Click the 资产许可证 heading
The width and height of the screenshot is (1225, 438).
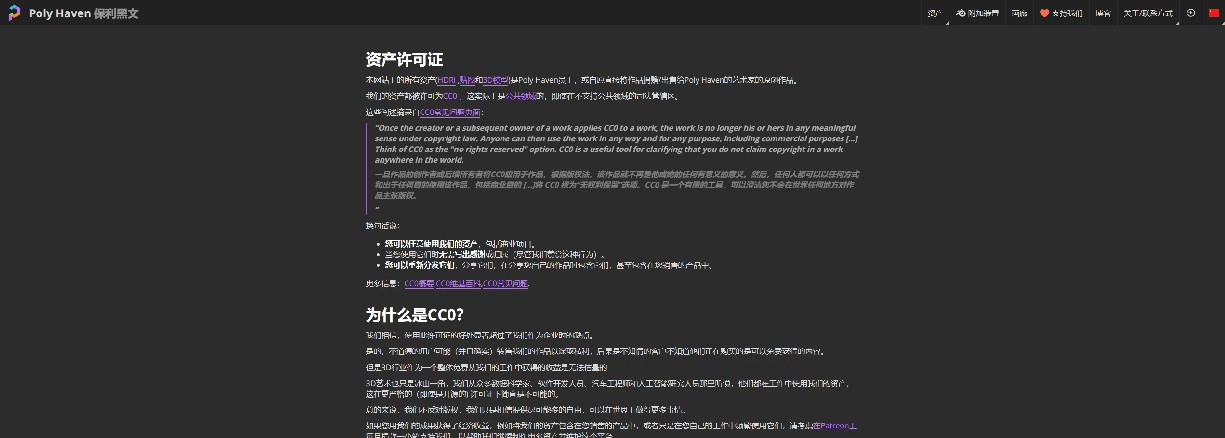pyautogui.click(x=404, y=60)
